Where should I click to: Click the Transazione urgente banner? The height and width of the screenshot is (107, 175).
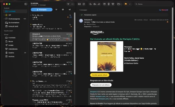click(124, 15)
